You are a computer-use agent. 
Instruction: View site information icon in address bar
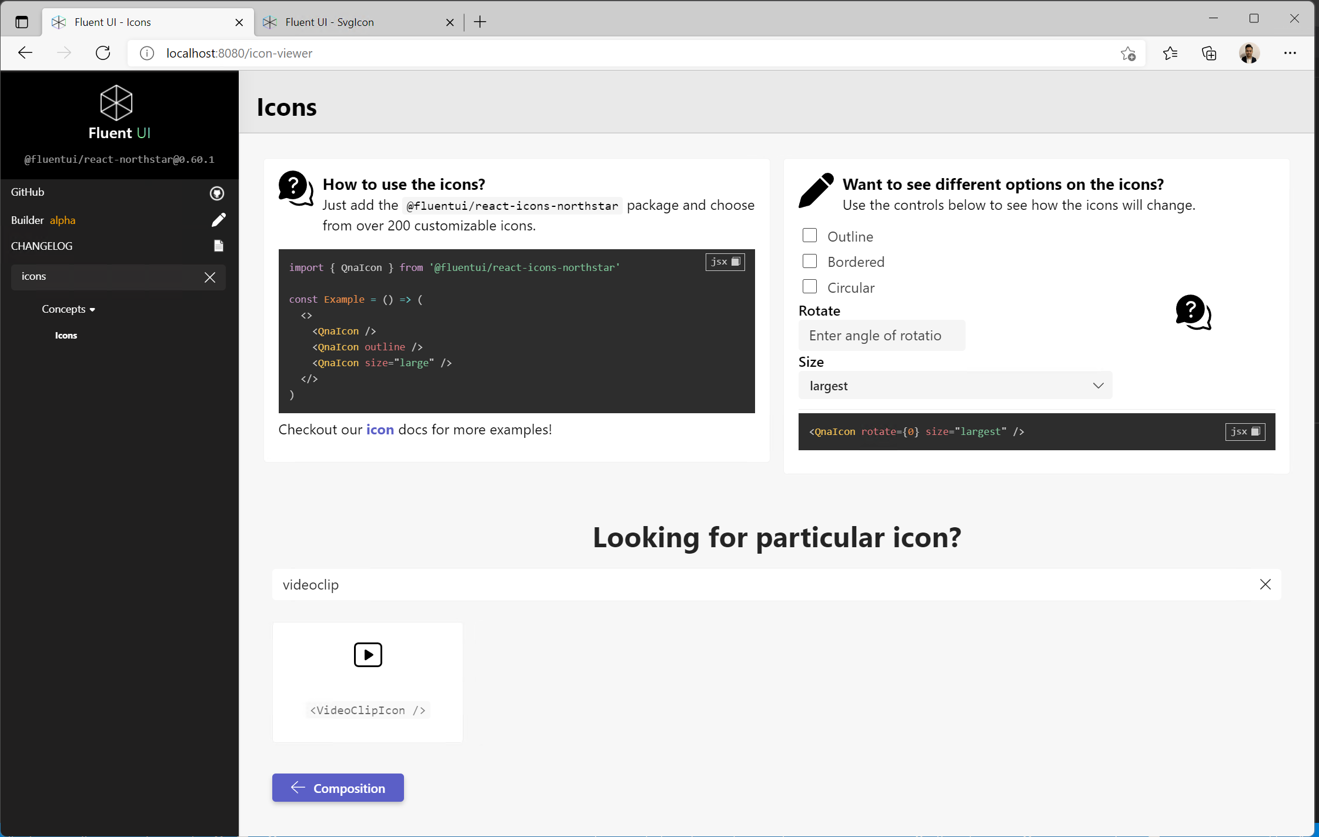pyautogui.click(x=147, y=53)
